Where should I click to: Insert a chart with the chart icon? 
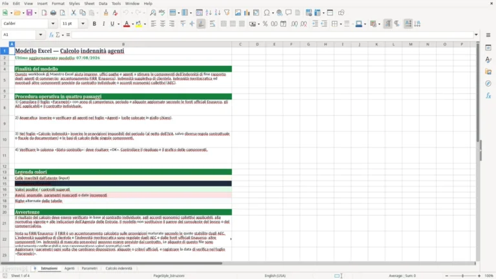click(x=247, y=13)
